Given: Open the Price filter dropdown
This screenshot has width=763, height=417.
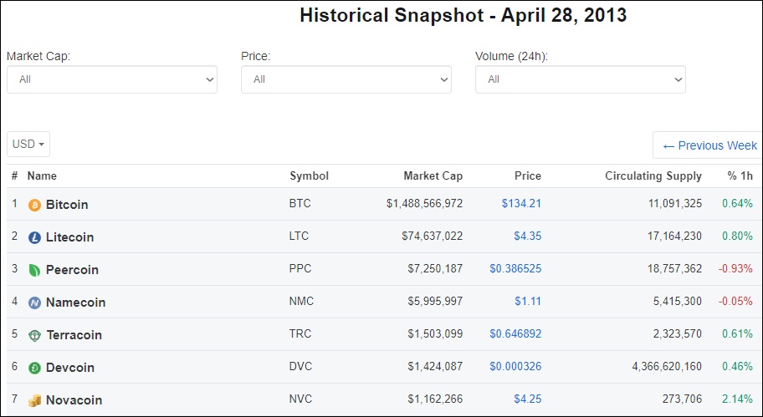Looking at the screenshot, I should [x=346, y=79].
